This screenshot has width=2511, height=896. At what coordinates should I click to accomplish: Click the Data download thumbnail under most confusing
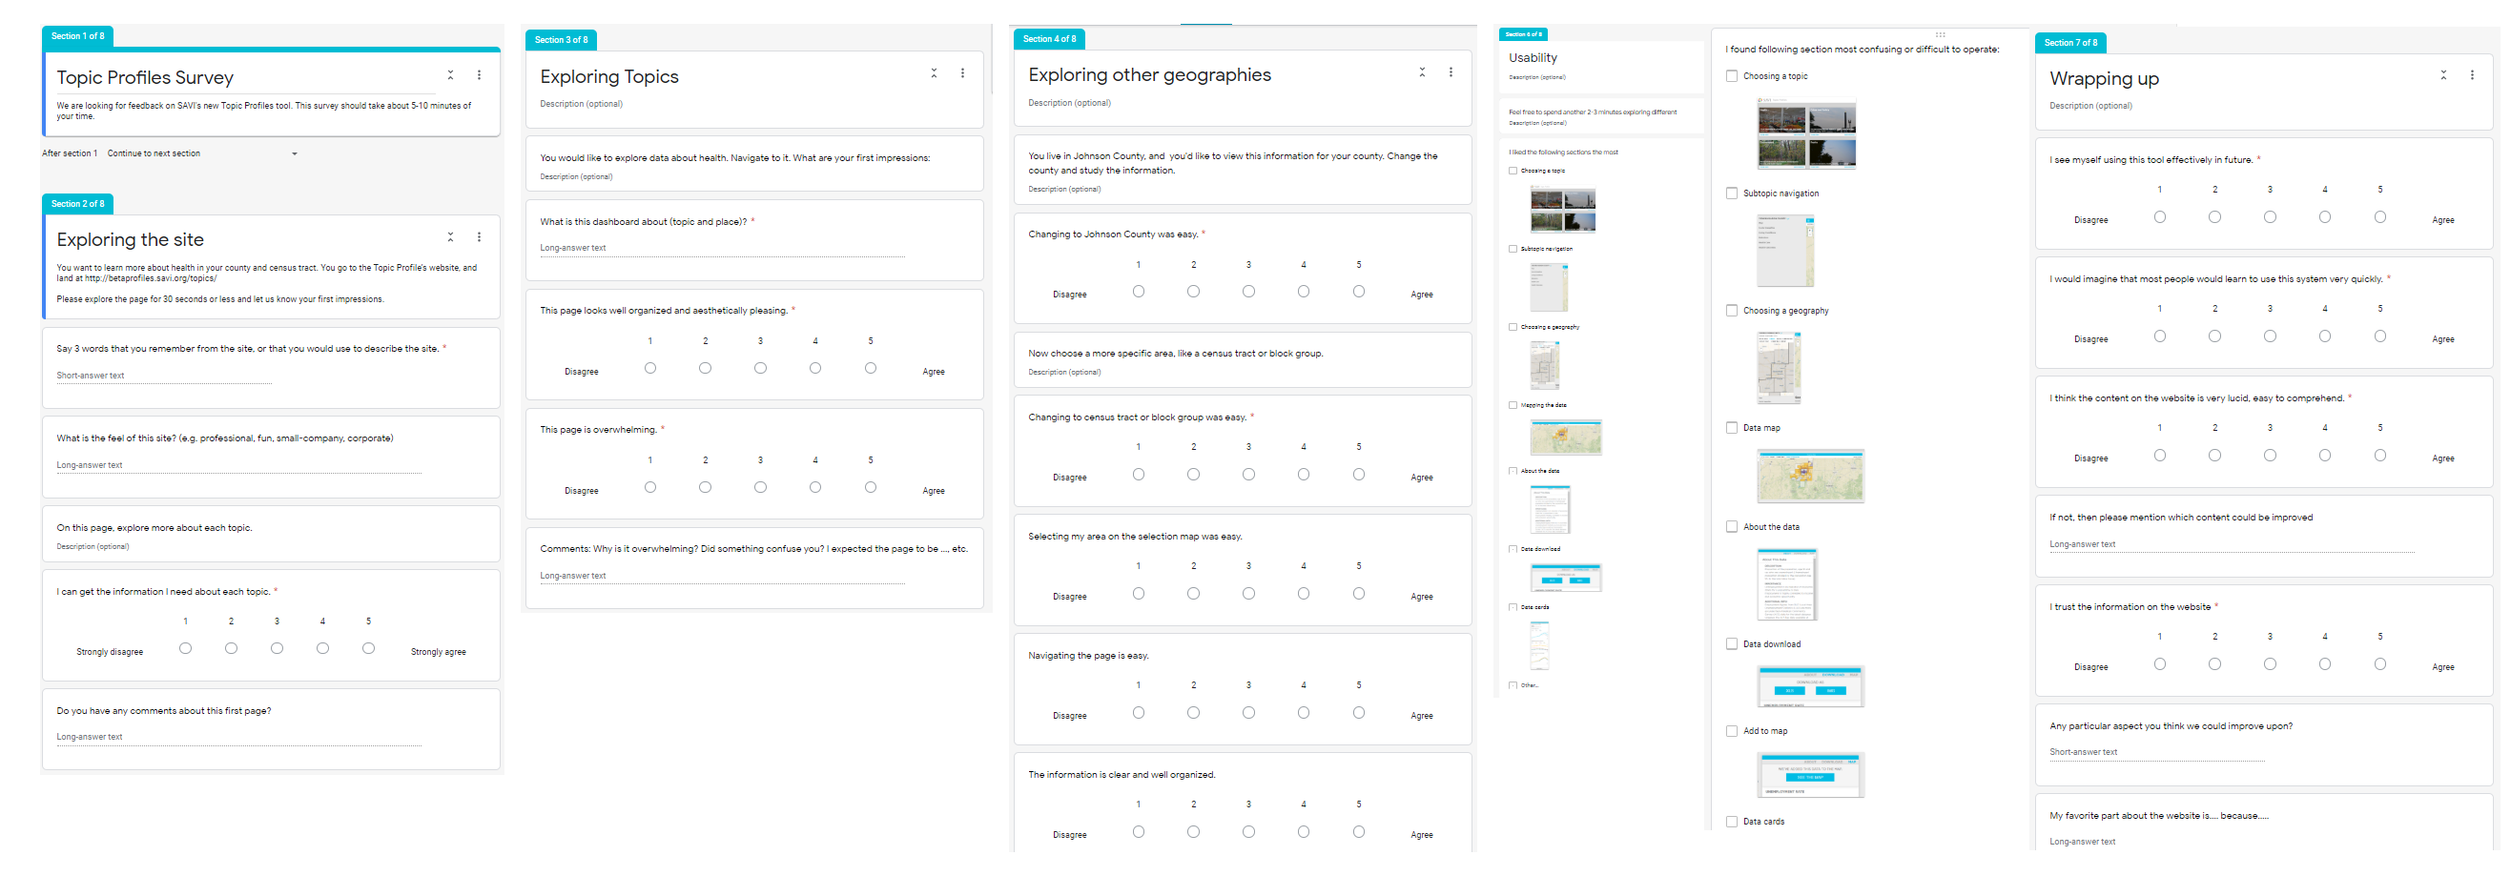[x=1810, y=686]
